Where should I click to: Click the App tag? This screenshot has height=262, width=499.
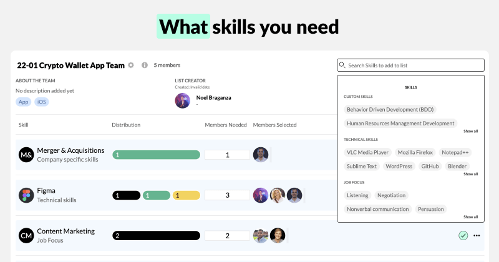tap(23, 102)
